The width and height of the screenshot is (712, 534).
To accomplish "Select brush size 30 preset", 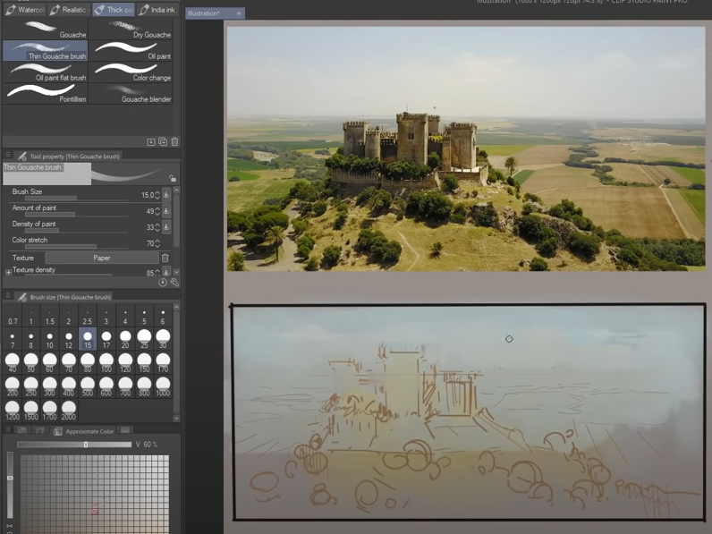I will coord(163,339).
